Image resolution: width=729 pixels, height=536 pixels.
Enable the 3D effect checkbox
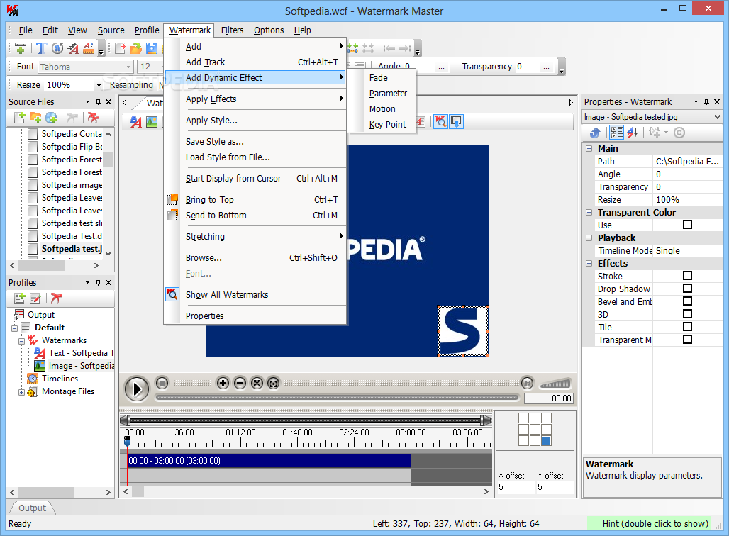tap(687, 314)
